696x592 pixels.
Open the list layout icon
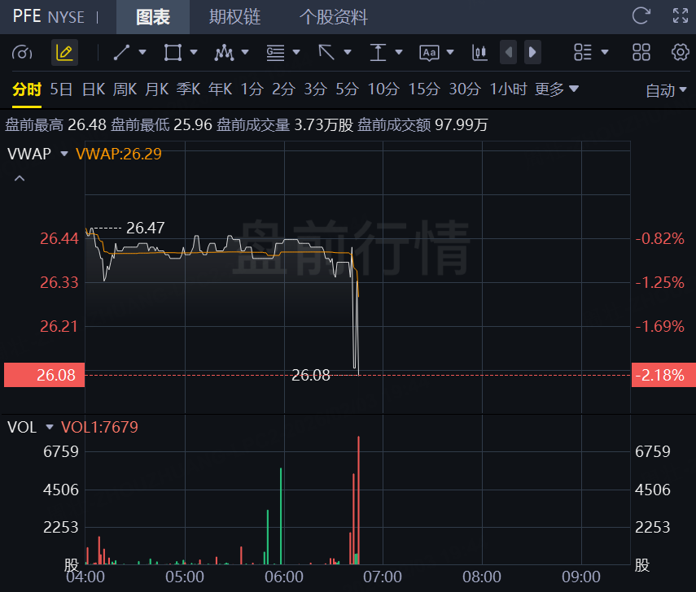pos(582,52)
